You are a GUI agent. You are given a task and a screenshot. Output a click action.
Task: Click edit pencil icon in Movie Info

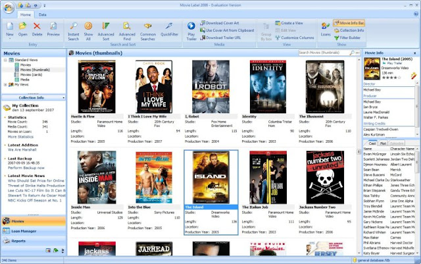[x=414, y=76]
